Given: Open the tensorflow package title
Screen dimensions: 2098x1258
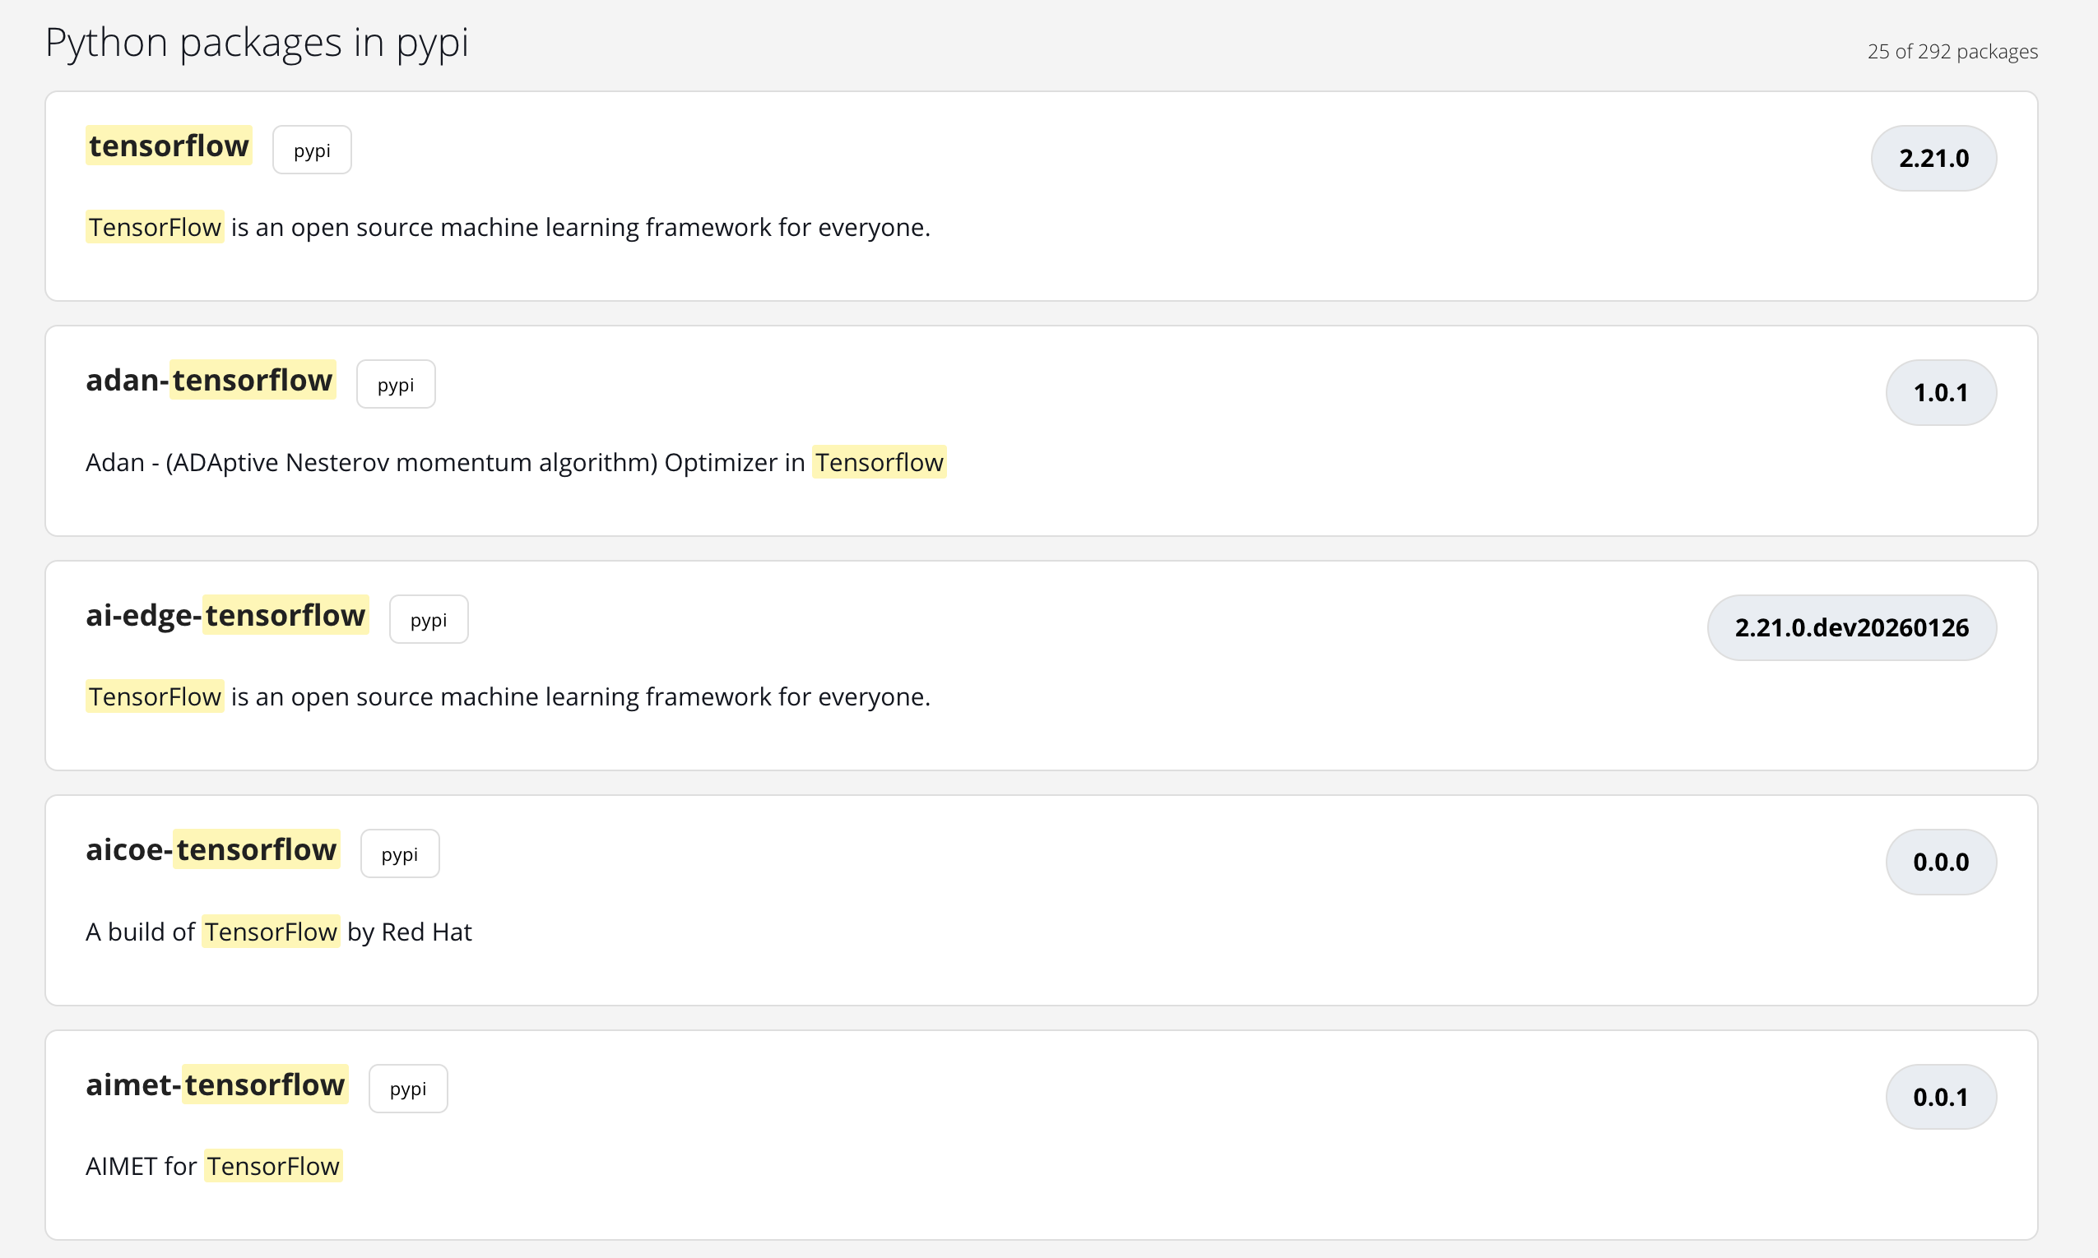Looking at the screenshot, I should [x=169, y=146].
